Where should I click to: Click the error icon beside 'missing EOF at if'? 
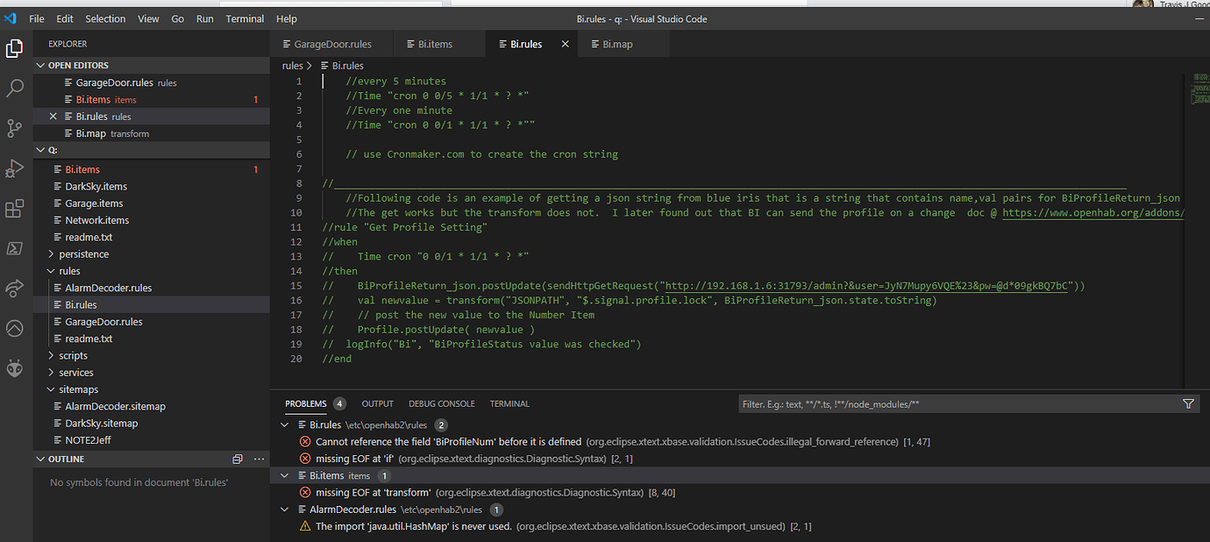pos(305,458)
